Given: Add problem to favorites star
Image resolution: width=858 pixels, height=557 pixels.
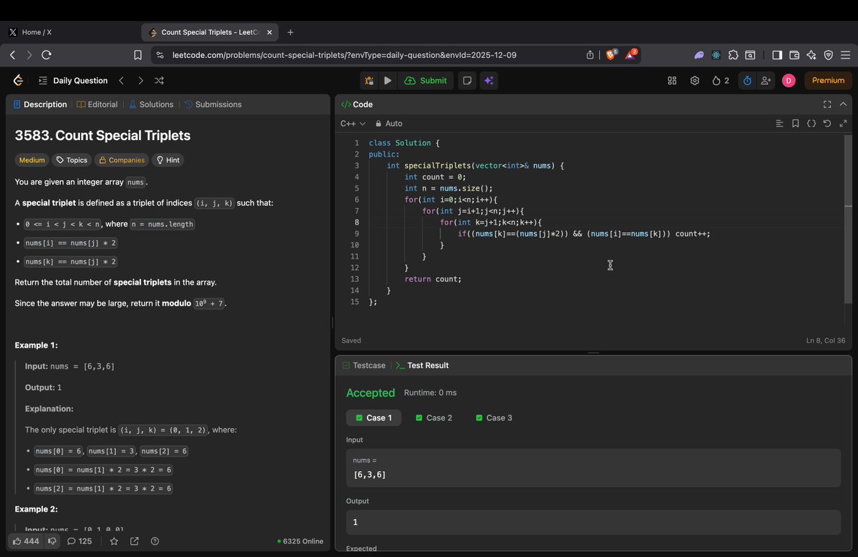Looking at the screenshot, I should pos(114,541).
